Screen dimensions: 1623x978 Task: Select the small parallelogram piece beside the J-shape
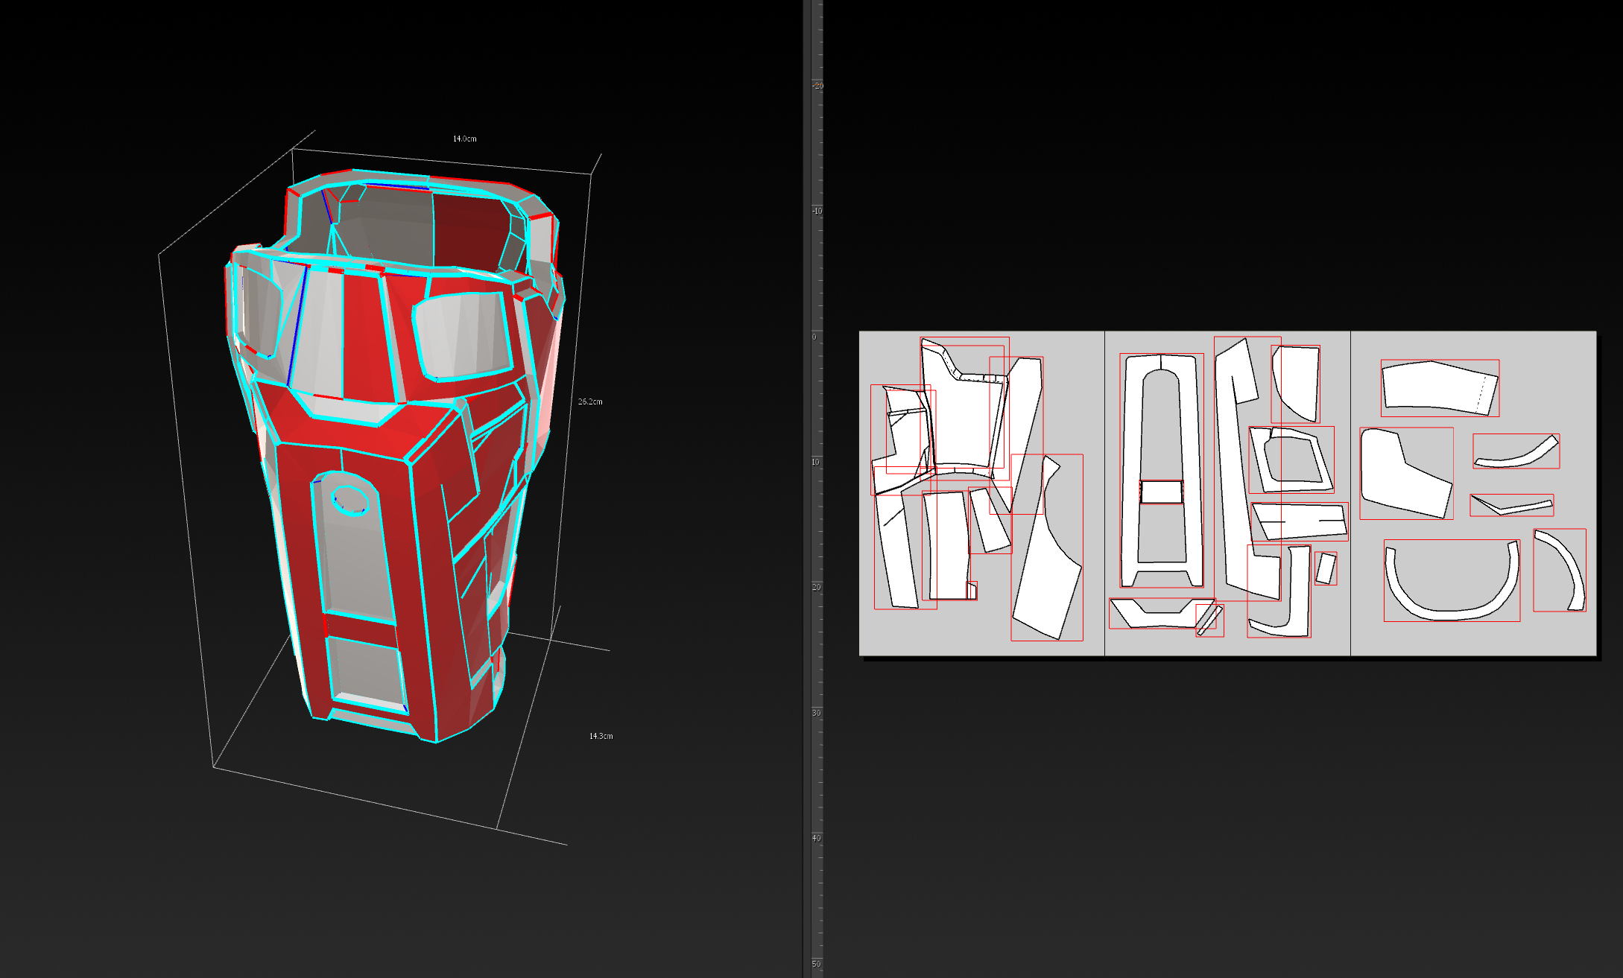[1326, 568]
